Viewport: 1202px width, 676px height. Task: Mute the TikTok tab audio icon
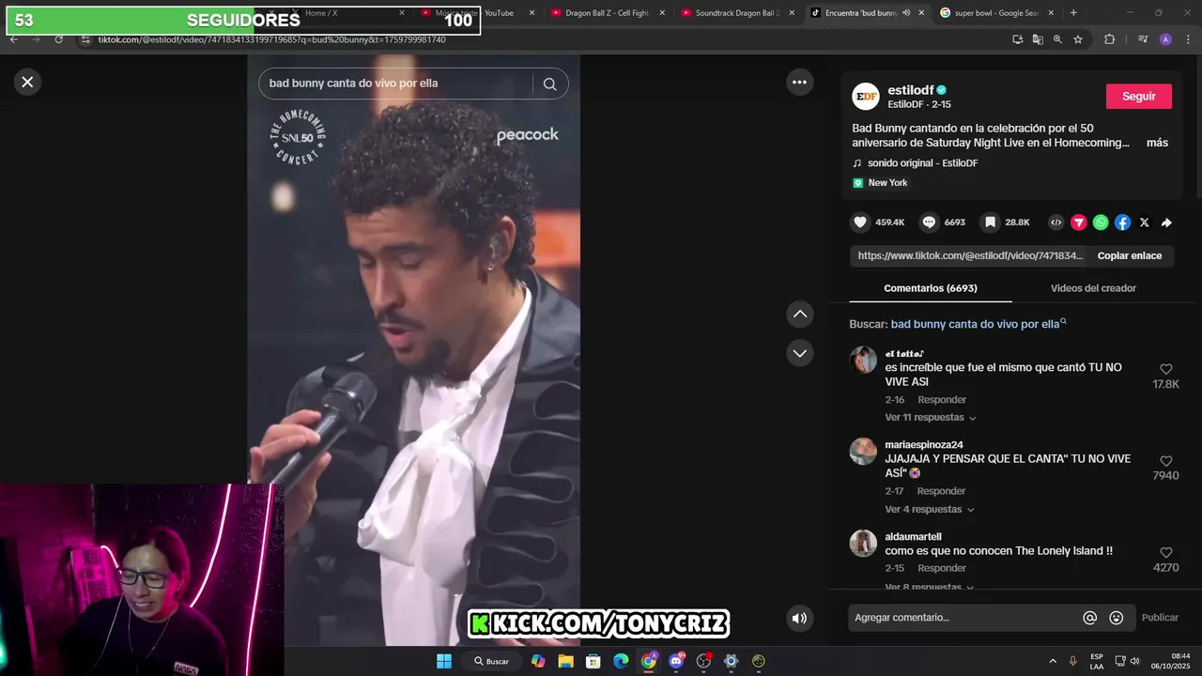point(906,13)
